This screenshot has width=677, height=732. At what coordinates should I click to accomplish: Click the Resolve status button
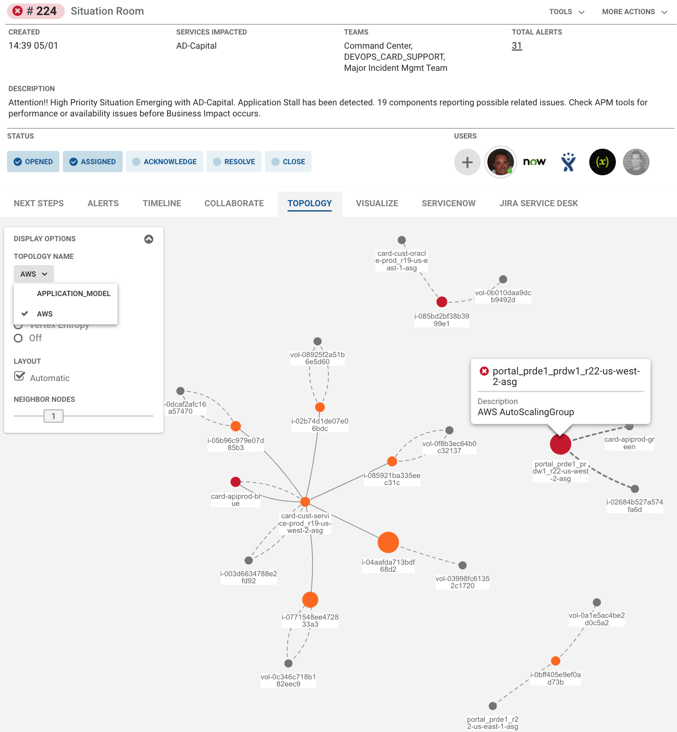click(234, 162)
